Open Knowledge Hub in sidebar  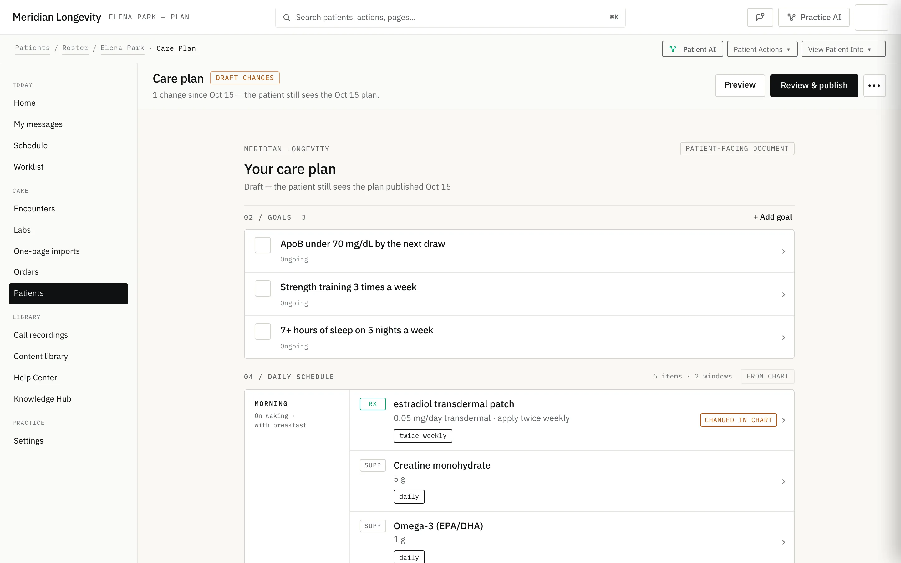point(69,399)
